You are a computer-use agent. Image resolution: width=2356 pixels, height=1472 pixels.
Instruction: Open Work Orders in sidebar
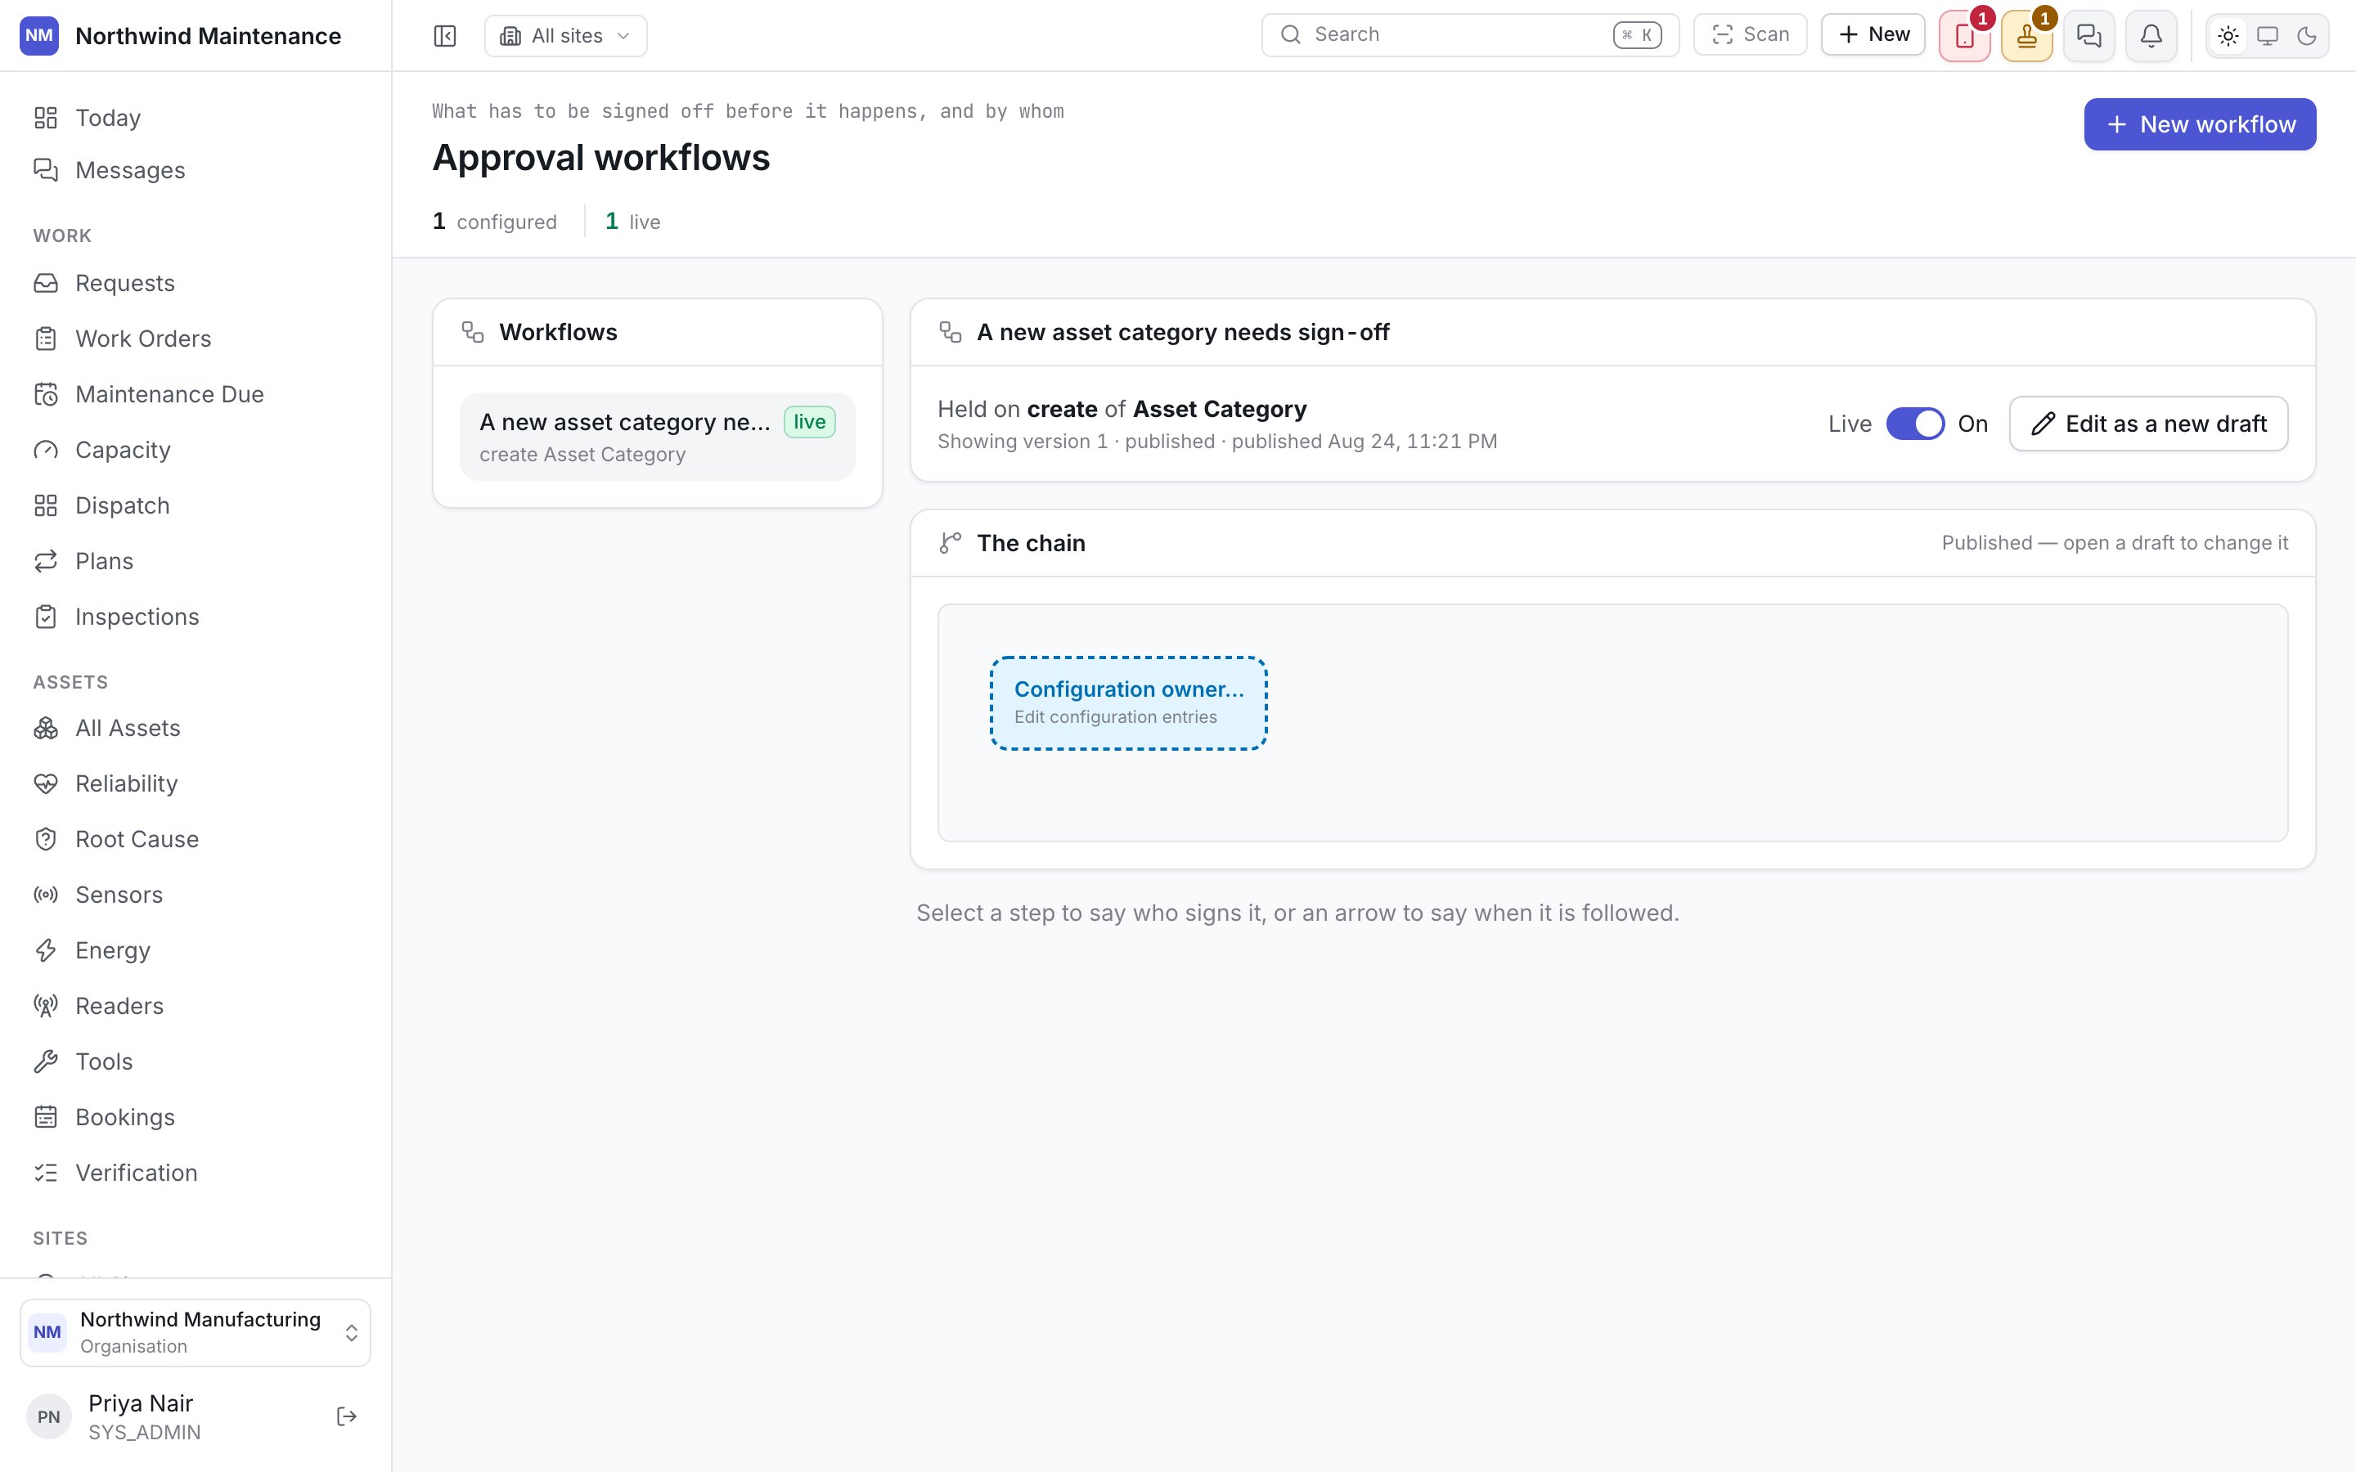click(x=195, y=339)
